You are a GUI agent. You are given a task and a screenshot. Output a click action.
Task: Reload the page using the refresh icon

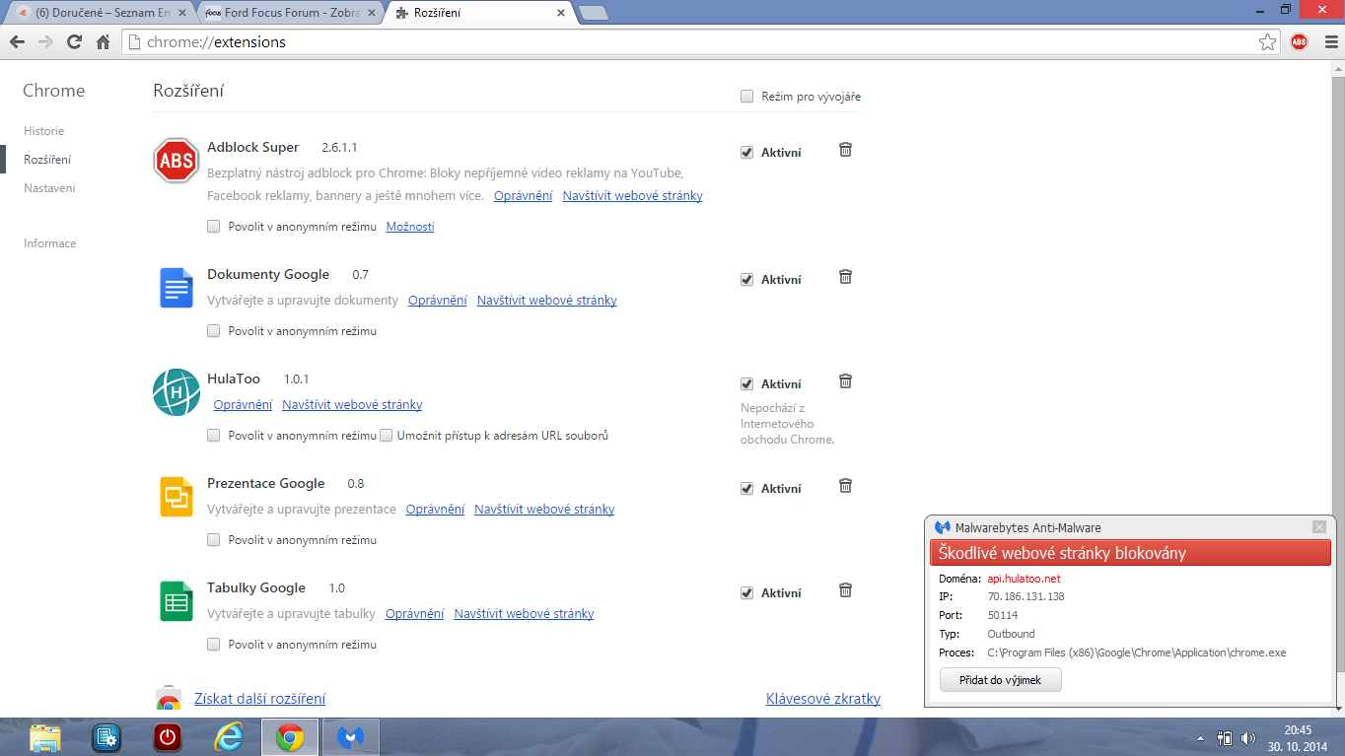tap(74, 42)
